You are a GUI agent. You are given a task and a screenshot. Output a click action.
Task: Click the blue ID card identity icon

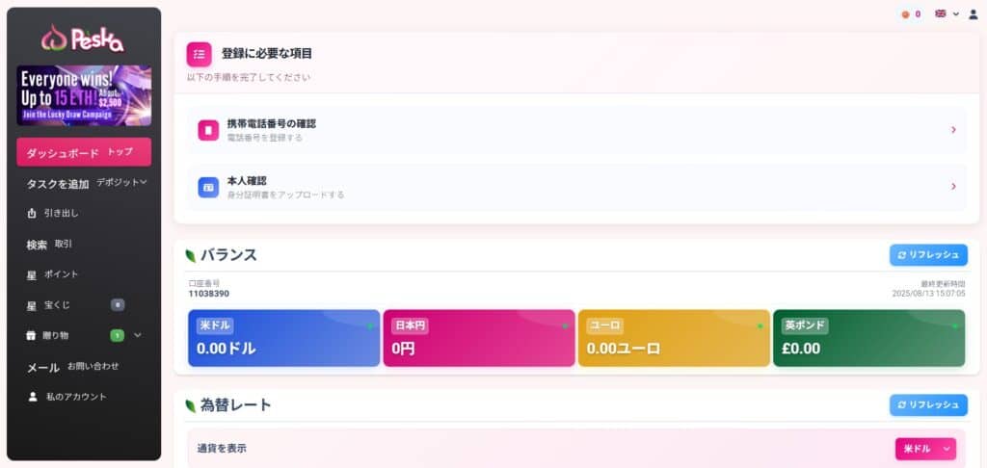pyautogui.click(x=208, y=188)
